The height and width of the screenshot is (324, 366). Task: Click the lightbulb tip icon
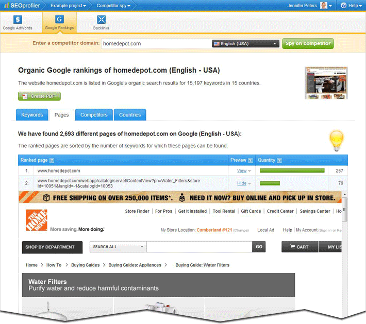tap(336, 141)
